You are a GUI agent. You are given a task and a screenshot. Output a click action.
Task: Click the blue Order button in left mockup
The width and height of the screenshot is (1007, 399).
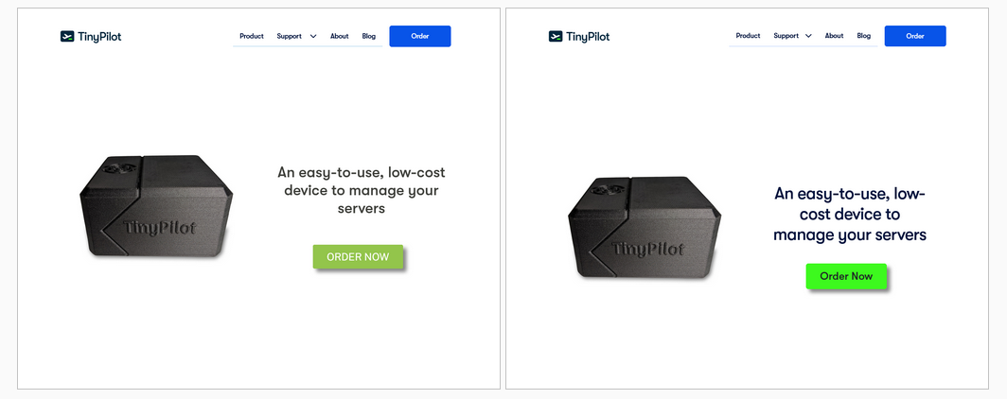420,37
